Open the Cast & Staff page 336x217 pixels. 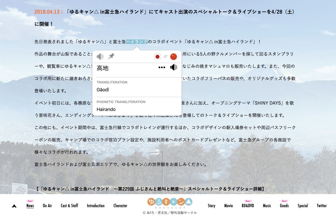tap(69, 205)
